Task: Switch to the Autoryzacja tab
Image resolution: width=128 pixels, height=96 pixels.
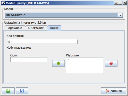Action: (36, 28)
